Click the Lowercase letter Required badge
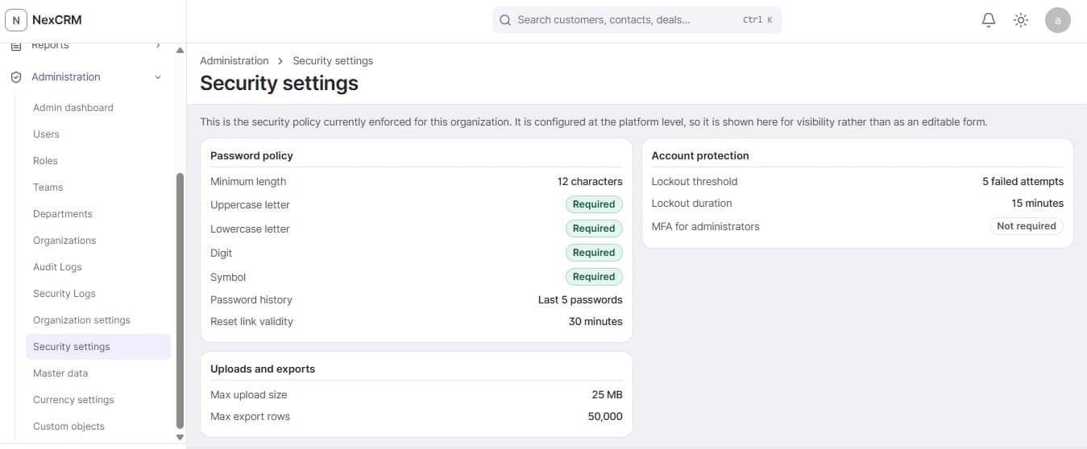The height and width of the screenshot is (449, 1087). coord(594,229)
